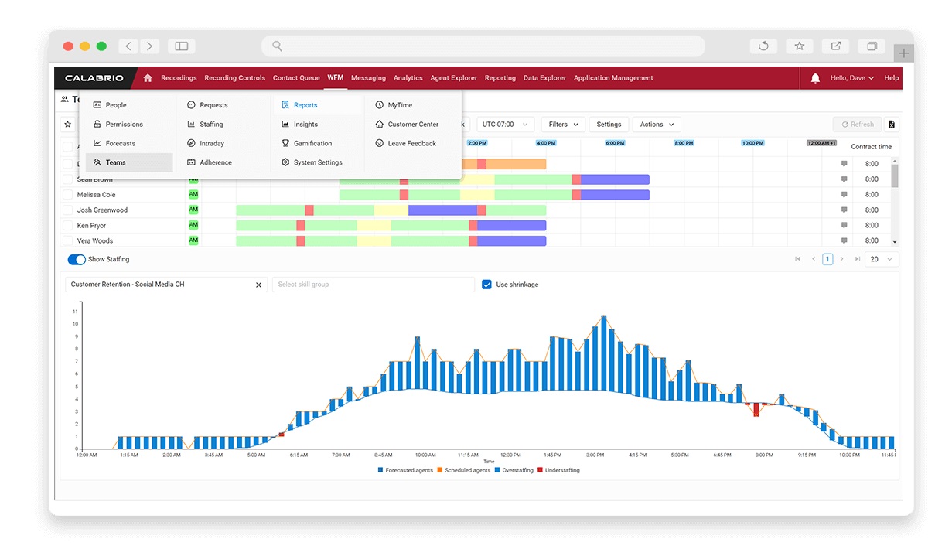
Task: Click the Select skill group field
Action: (x=373, y=285)
